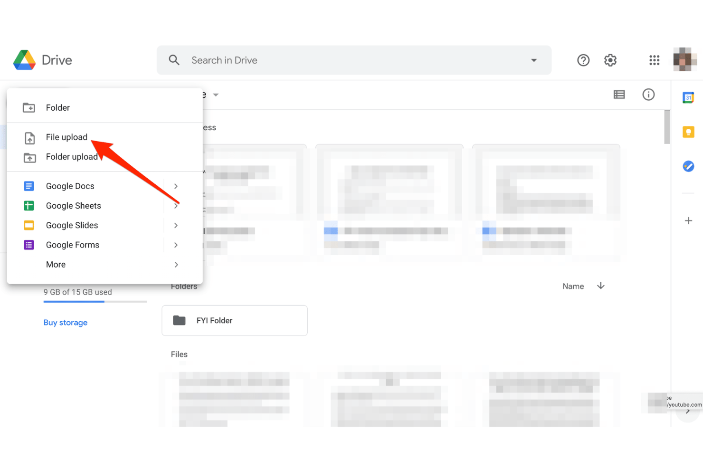Click the Search in Drive field
This screenshot has width=703, height=469.
(354, 60)
